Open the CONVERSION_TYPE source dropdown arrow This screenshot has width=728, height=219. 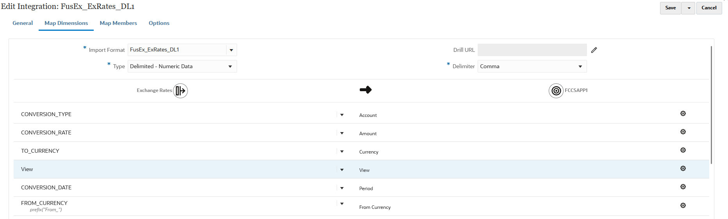coord(342,115)
